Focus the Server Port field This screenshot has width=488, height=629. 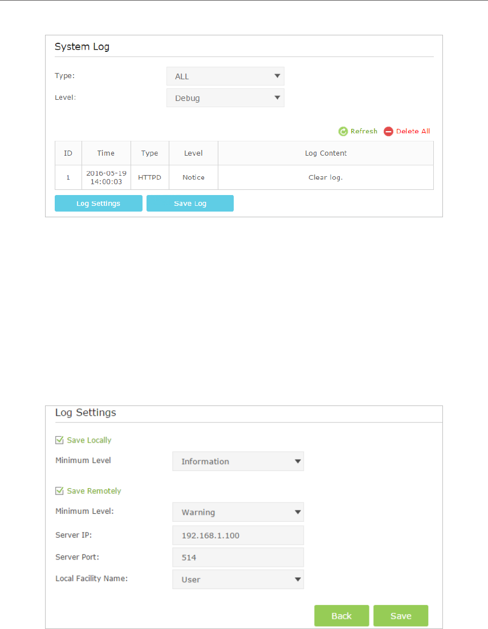pyautogui.click(x=238, y=557)
